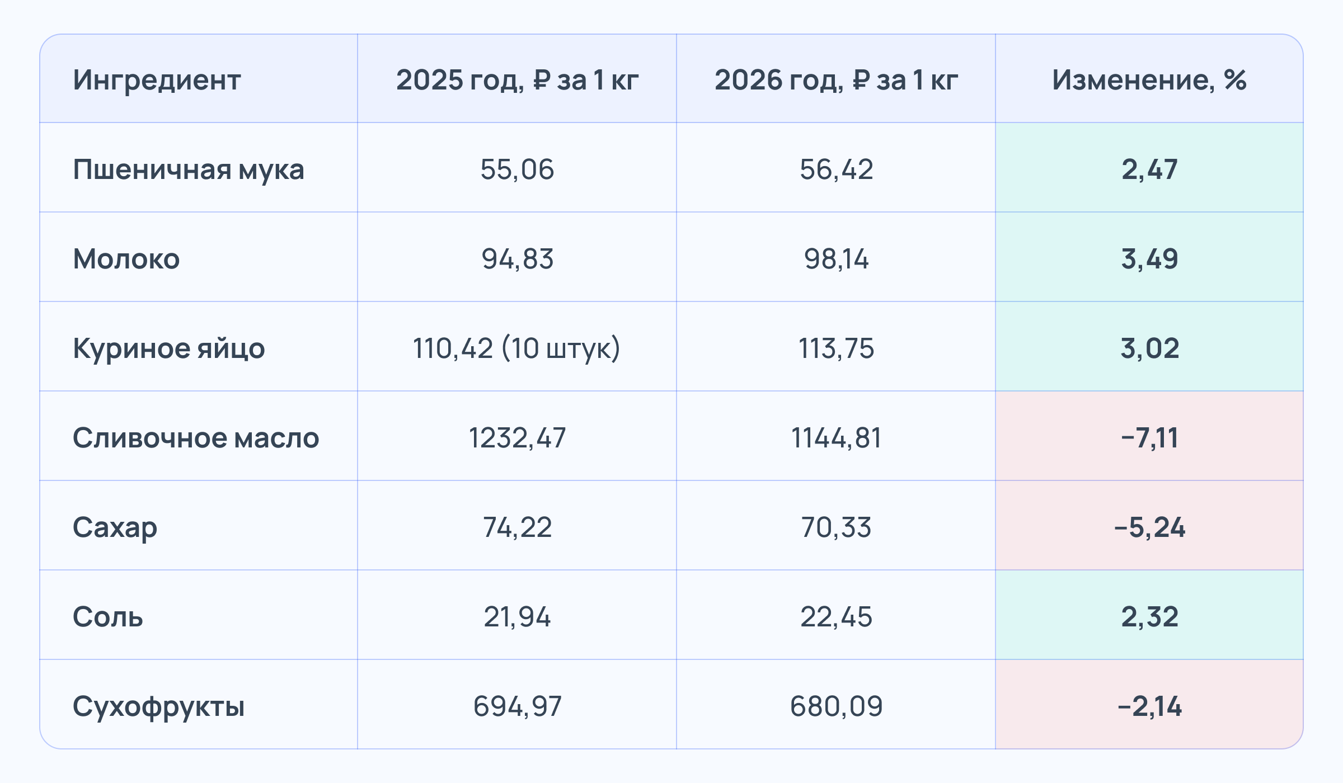The width and height of the screenshot is (1343, 783).
Task: Select the Молоко ingredient cell
Action: (x=126, y=258)
